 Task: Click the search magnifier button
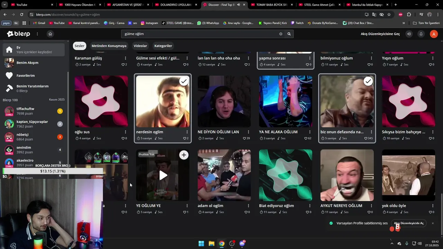(289, 34)
